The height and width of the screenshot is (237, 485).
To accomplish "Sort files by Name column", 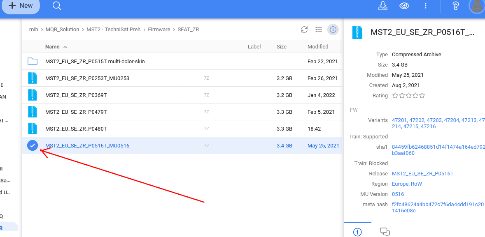I will [52, 47].
